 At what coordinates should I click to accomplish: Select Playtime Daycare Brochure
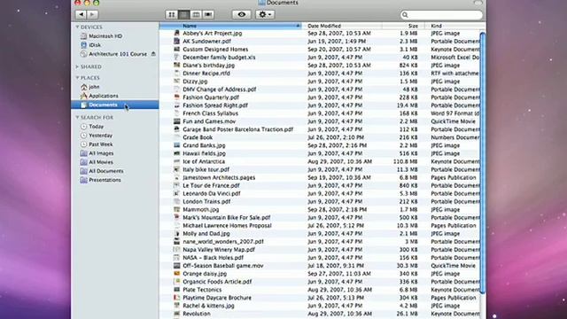pyautogui.click(x=217, y=298)
